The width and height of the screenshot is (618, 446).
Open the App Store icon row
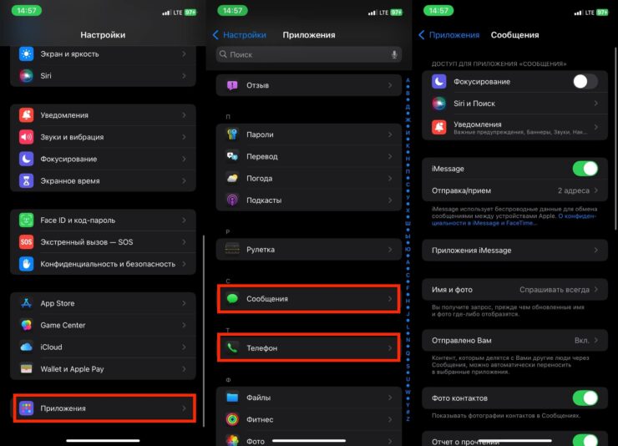pos(26,303)
